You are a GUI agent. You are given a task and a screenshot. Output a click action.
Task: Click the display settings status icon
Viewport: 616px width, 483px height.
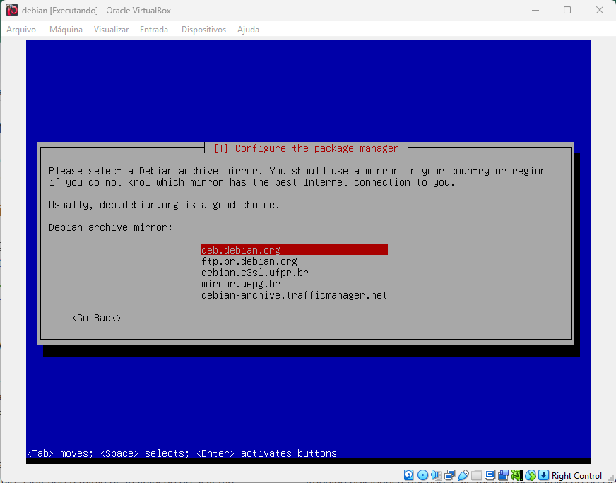pyautogui.click(x=490, y=475)
